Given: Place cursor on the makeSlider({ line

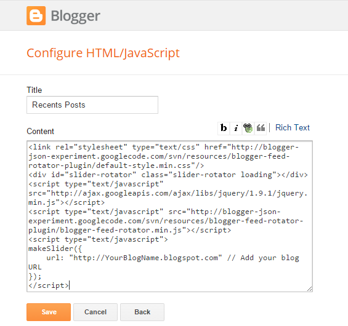Looking at the screenshot, I should pos(55,248).
